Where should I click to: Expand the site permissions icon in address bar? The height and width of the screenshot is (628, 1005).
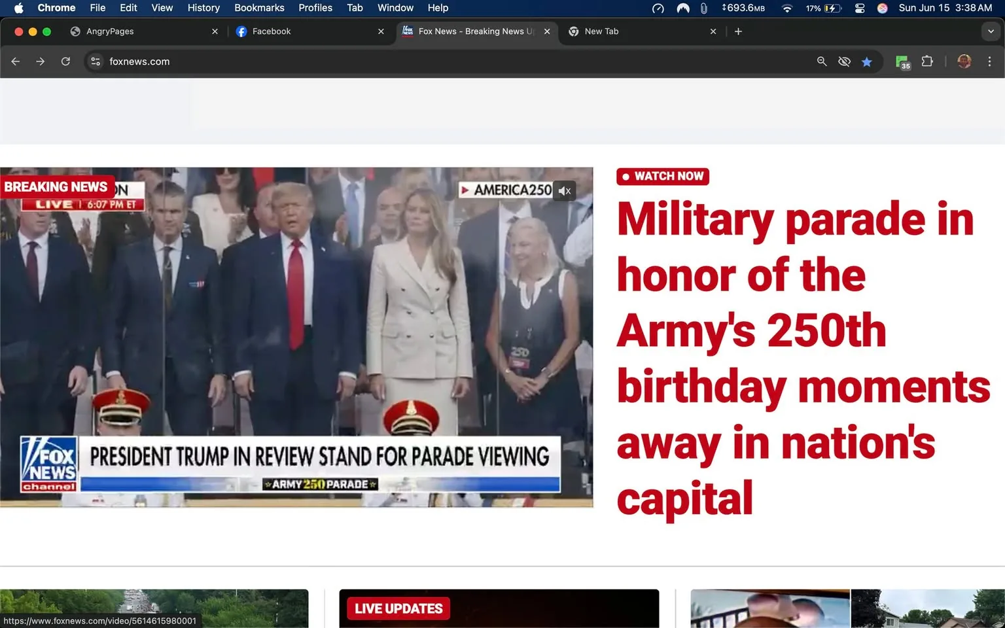(96, 61)
